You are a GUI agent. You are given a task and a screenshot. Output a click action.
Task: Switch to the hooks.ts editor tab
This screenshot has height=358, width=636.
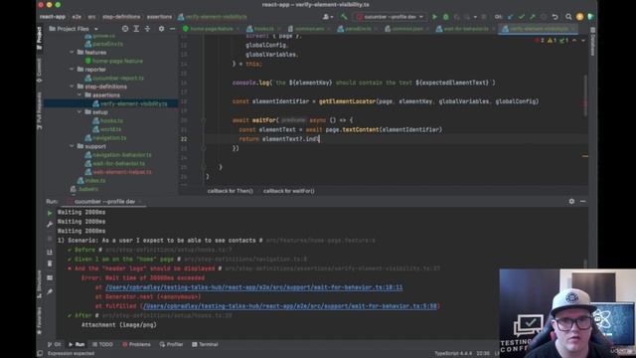(x=262, y=29)
